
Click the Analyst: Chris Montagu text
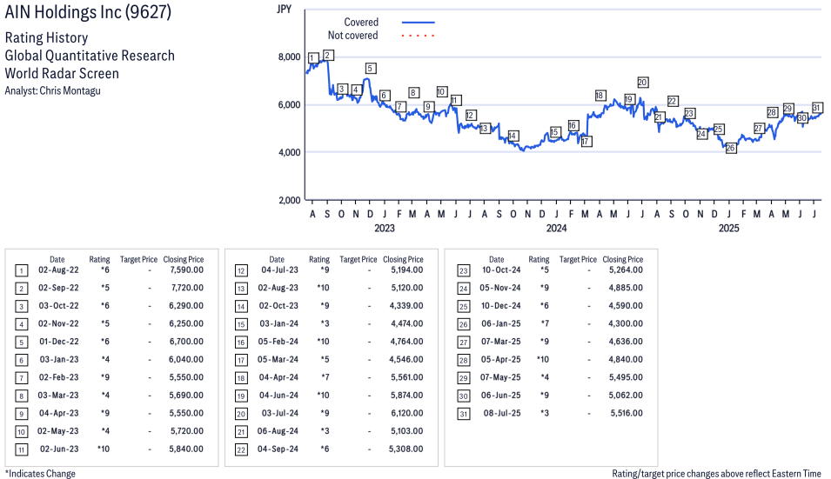52,90
